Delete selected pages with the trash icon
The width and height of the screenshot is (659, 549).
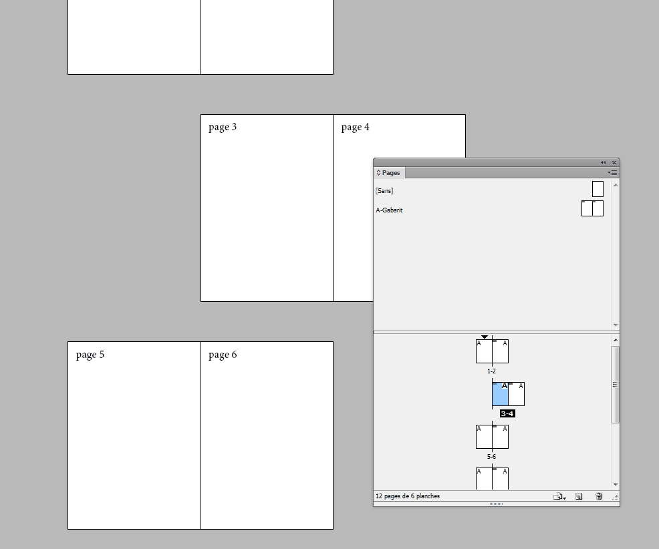(599, 496)
